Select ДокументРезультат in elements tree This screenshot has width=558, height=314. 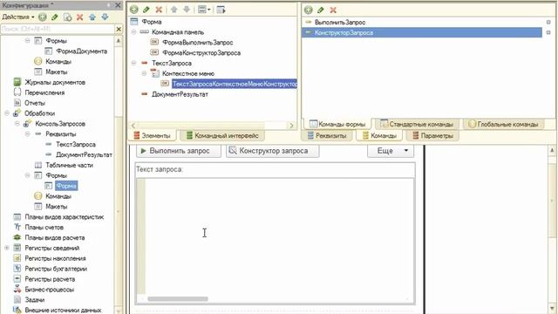point(180,94)
